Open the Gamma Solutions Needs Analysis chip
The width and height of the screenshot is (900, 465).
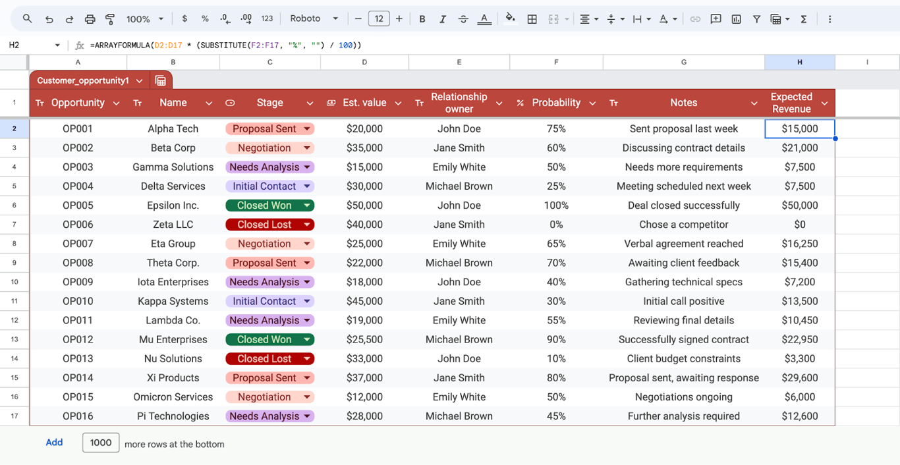[x=270, y=167]
